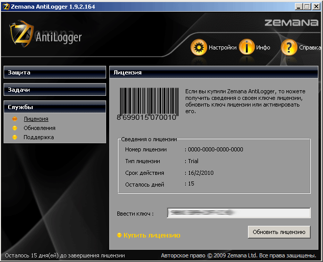The width and height of the screenshot is (323, 262).
Task: Click the orange bullet beside Лицензия
Action: coord(15,119)
